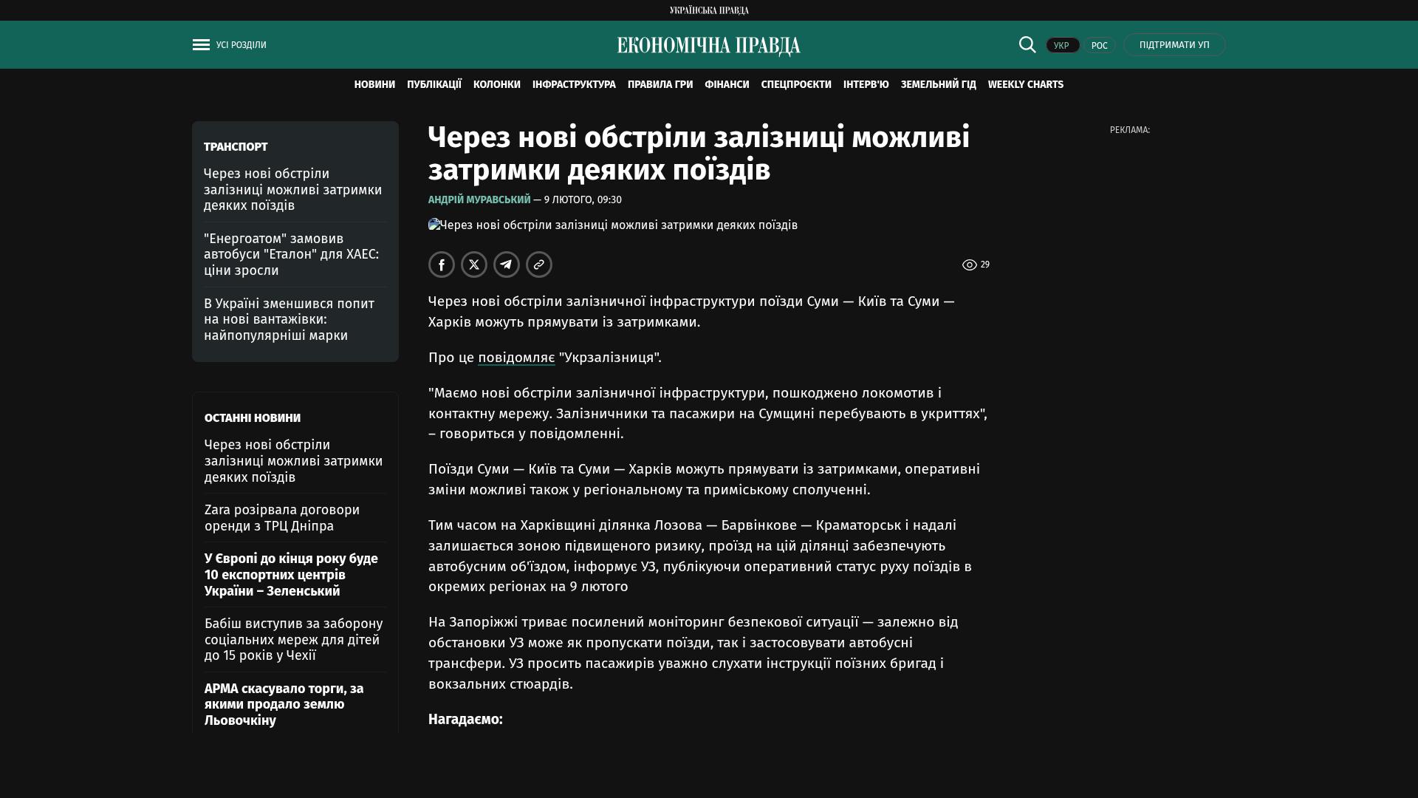Click the broken article image placeholder
The image size is (1418, 798).
pyautogui.click(x=434, y=225)
